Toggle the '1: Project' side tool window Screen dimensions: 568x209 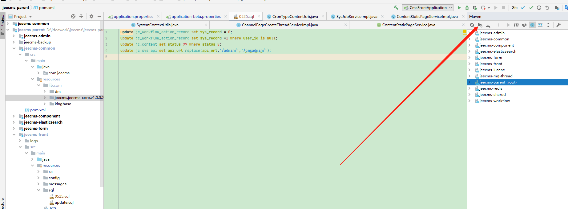2,25
